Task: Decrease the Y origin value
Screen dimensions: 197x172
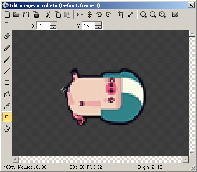Action: 98,27
